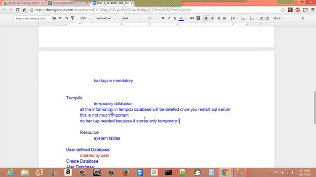Image resolution: width=316 pixels, height=177 pixels.
Task: Open the 125% zoom dropdown
Action: [x=85, y=18]
